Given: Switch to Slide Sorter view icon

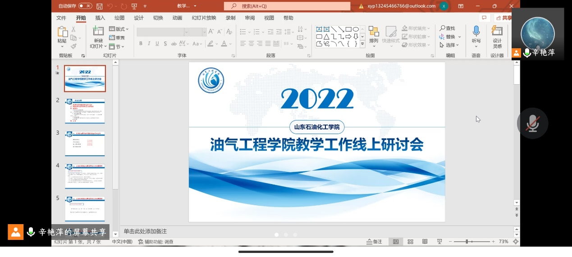Looking at the screenshot, I should tap(410, 242).
